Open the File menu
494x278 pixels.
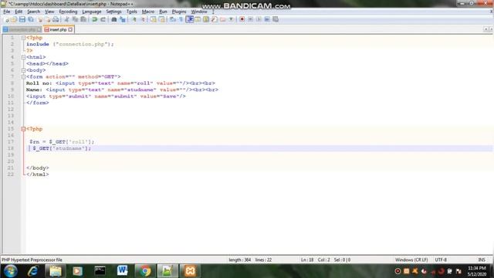point(7,12)
